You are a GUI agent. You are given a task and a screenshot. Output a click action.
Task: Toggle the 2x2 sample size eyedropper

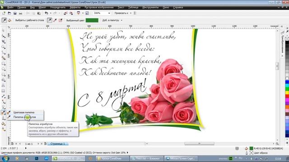tap(55, 20)
